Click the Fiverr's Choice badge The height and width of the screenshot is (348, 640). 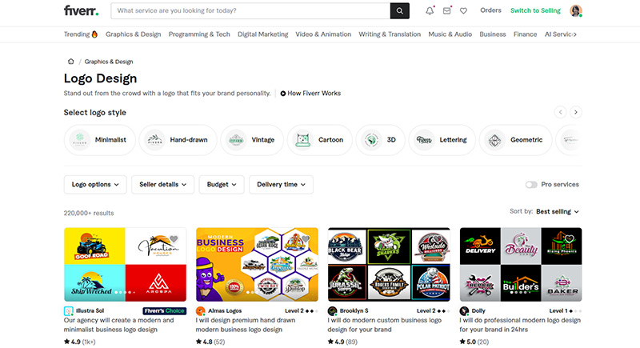click(x=165, y=311)
